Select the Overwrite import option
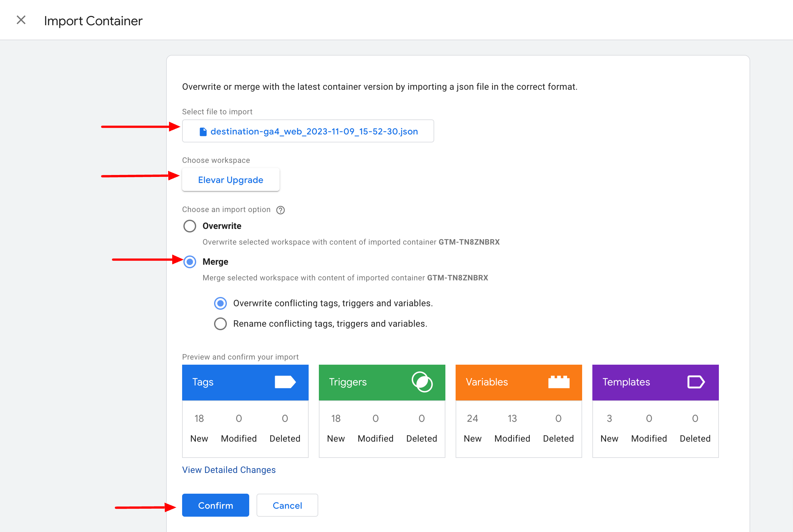Image resolution: width=793 pixels, height=532 pixels. click(190, 226)
